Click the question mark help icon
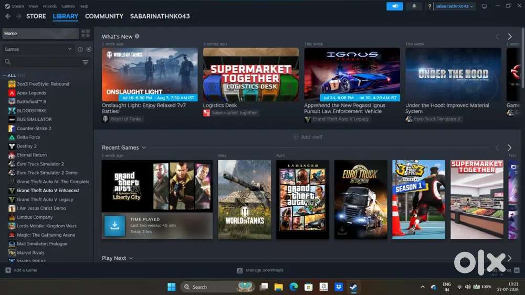This screenshot has width=525, height=295. click(x=429, y=6)
